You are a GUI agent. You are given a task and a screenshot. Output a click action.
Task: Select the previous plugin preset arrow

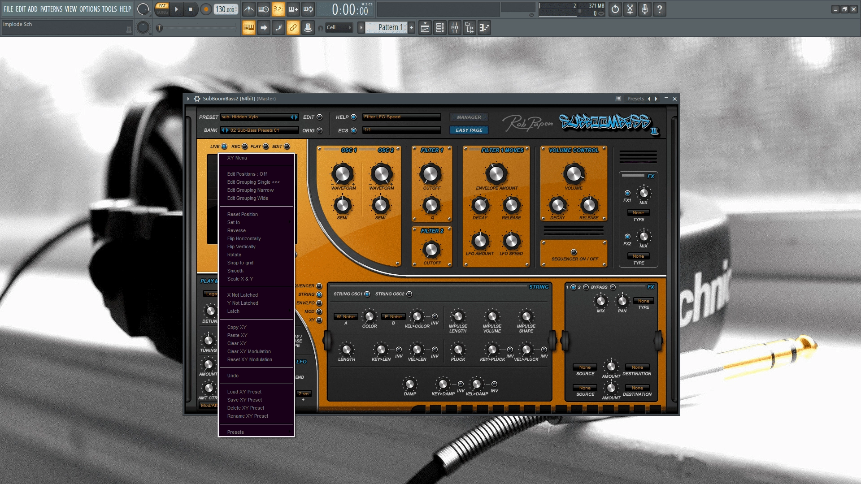pos(648,99)
